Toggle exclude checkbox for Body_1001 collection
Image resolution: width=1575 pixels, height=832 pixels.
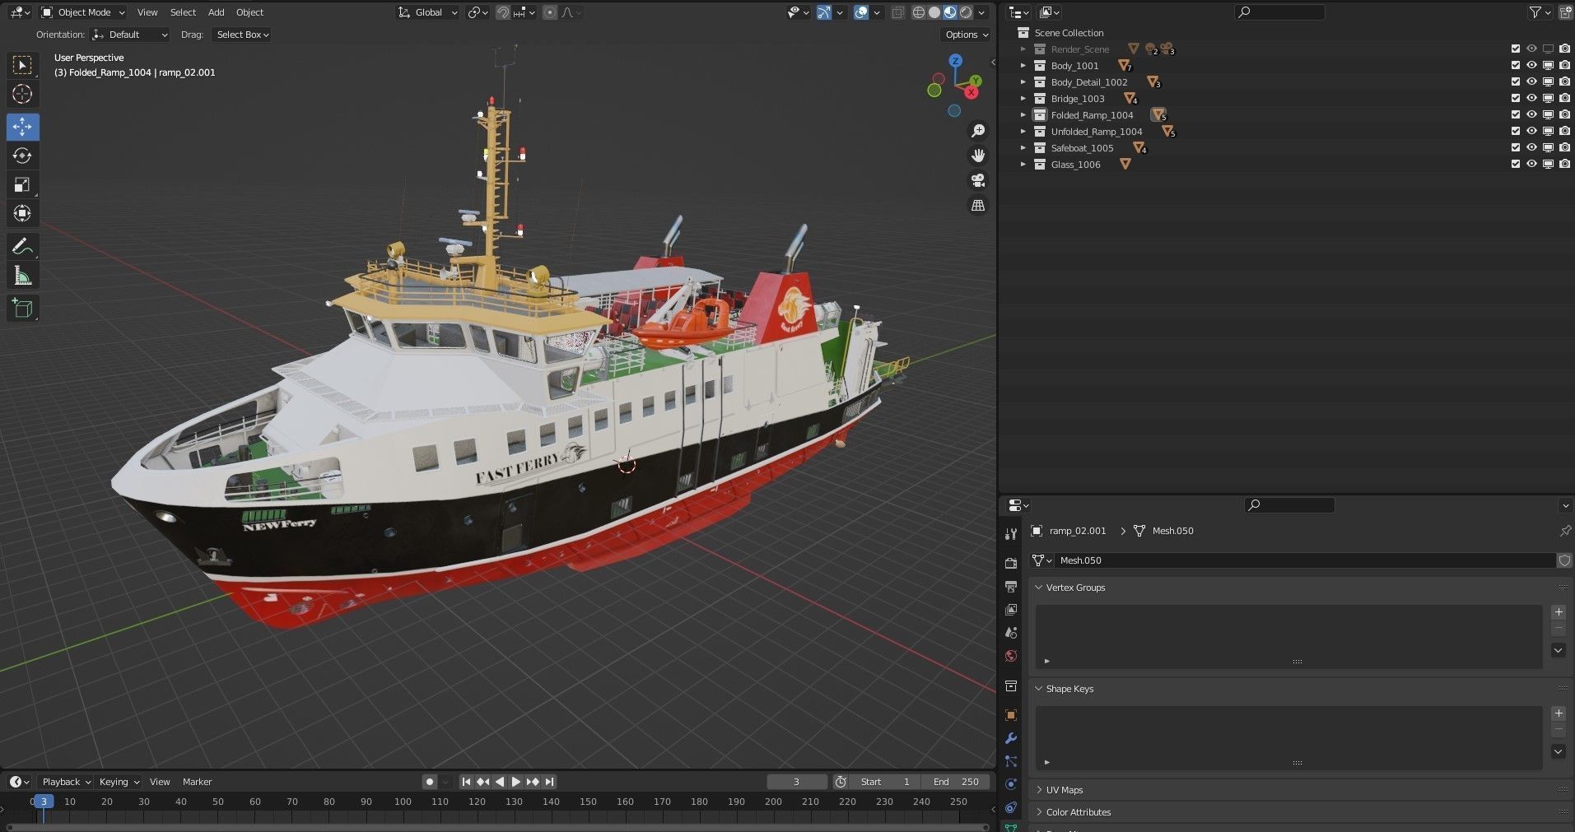click(x=1515, y=66)
